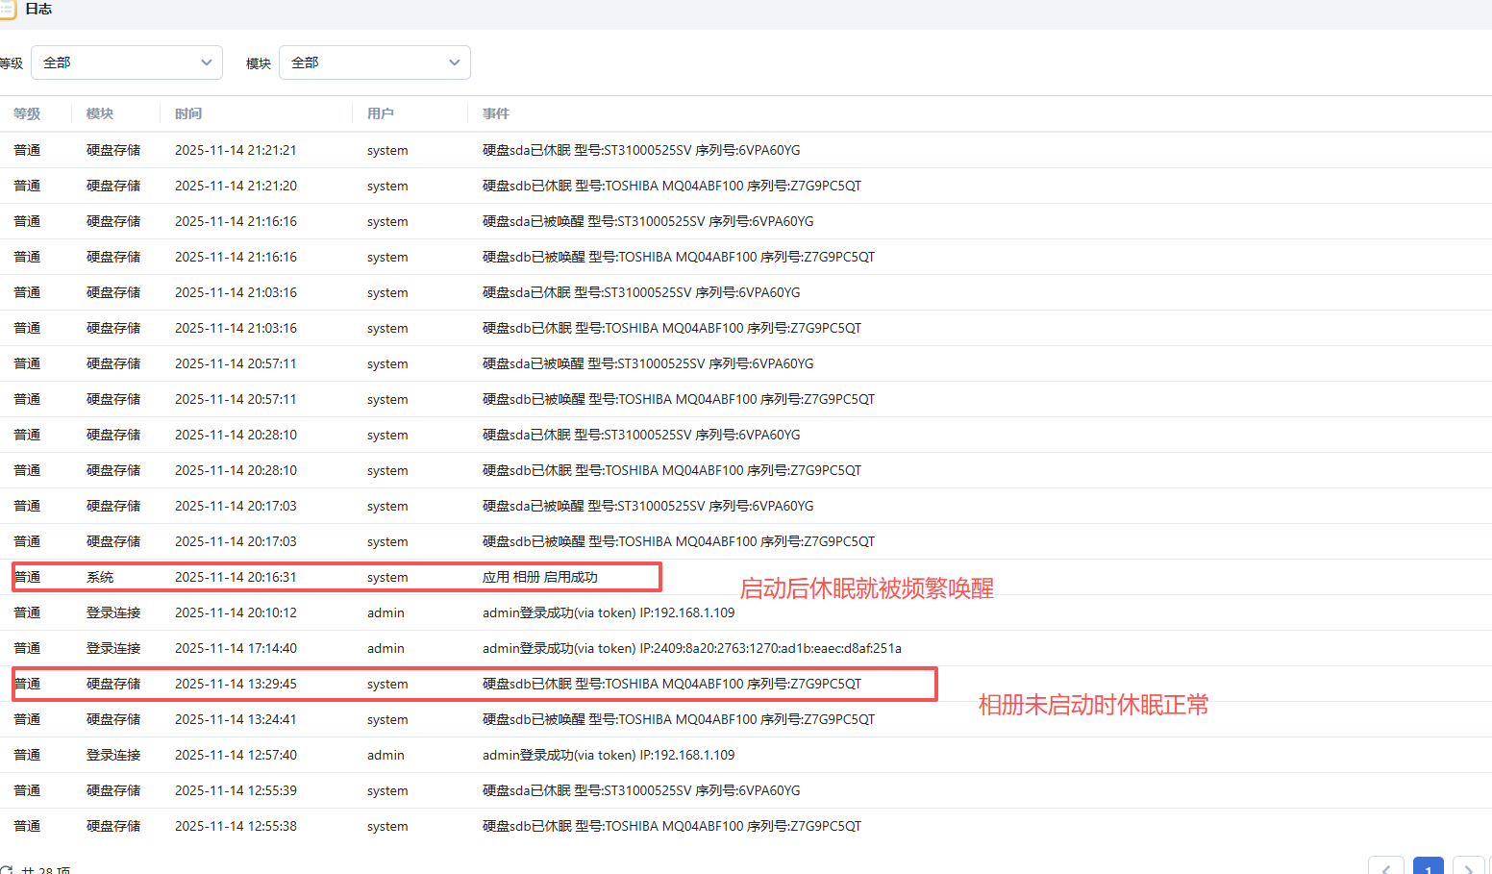The image size is (1492, 874).
Task: Select the timestamp 2025-11-14 21:21:20
Action: click(236, 186)
